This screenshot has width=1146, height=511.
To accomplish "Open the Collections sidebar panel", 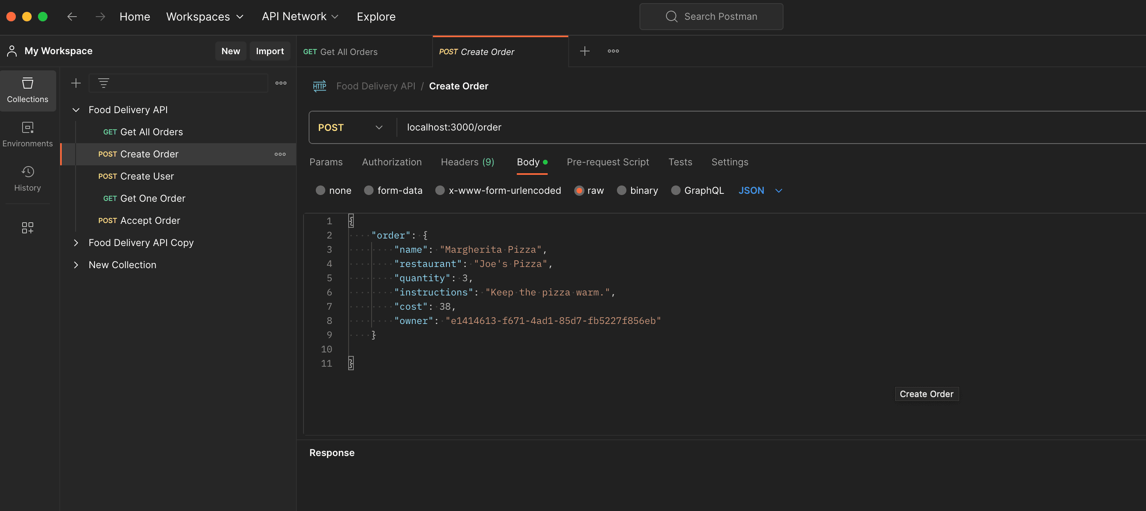I will (28, 90).
